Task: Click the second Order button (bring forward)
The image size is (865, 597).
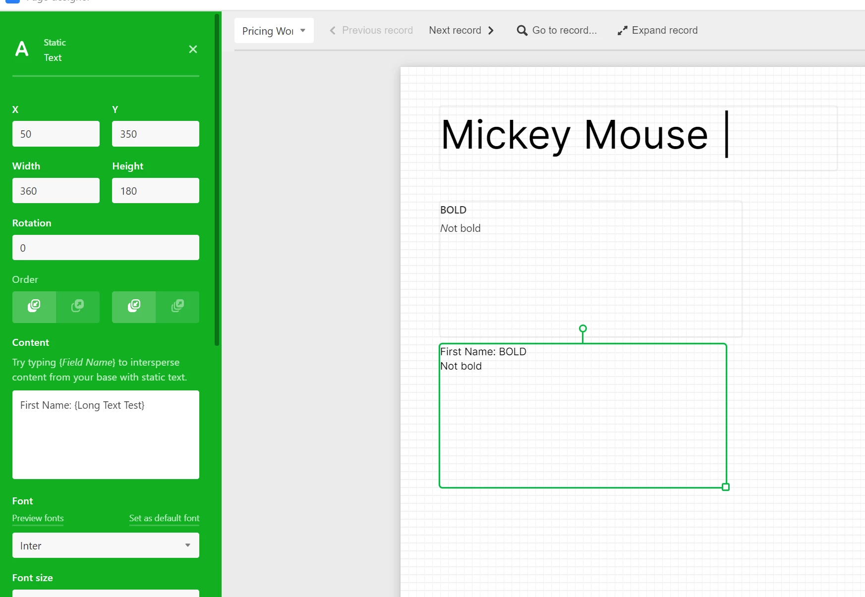Action: coord(78,307)
